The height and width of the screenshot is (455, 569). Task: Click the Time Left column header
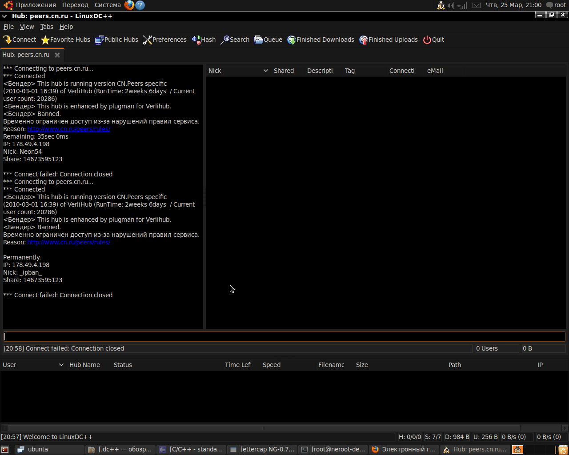[241, 365]
